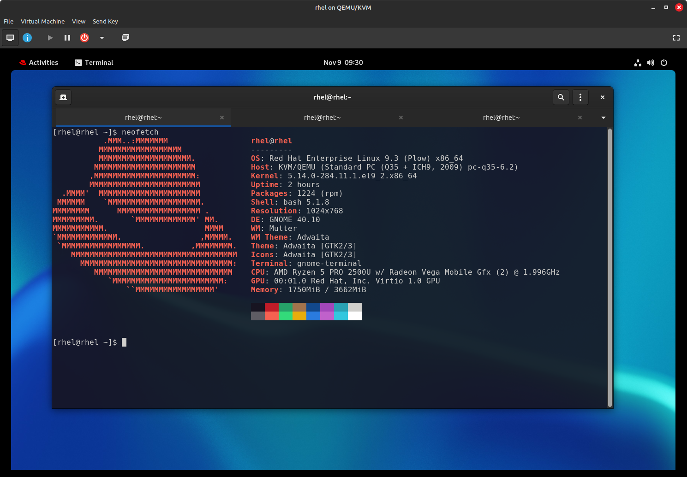Maximize the QEMU/KVM viewer window
This screenshot has height=477, width=687.
[x=666, y=7]
